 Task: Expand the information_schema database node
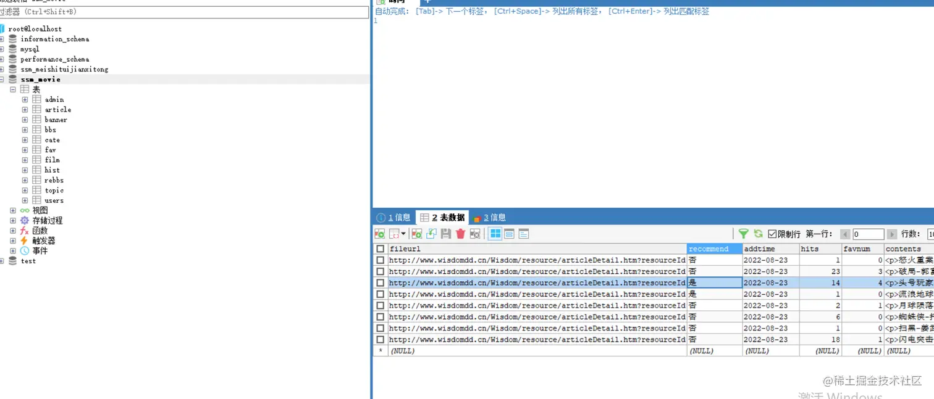pos(2,39)
